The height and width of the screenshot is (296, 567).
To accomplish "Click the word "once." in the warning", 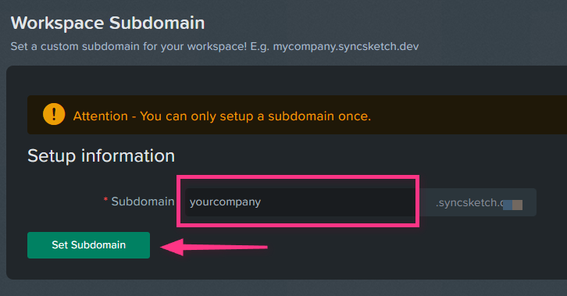I will coord(355,116).
